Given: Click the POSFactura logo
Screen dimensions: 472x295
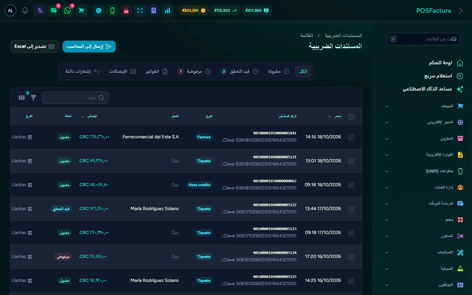Looking at the screenshot, I should [433, 10].
